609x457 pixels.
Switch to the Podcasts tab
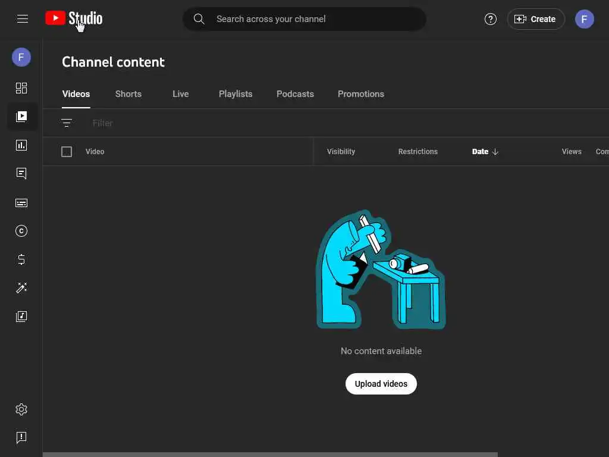(x=295, y=94)
